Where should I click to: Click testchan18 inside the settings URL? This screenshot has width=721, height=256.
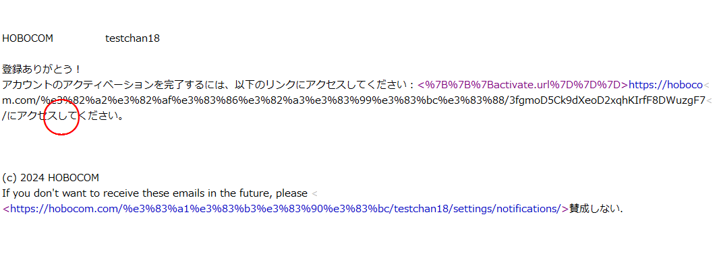click(x=422, y=209)
